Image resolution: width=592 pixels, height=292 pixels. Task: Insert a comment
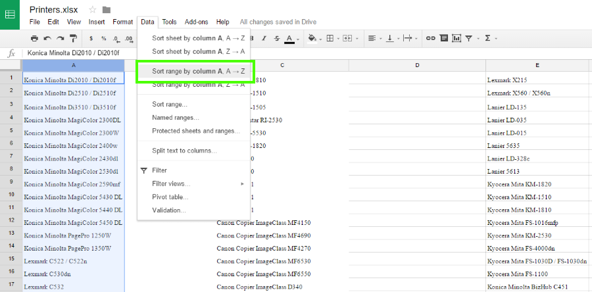point(444,38)
